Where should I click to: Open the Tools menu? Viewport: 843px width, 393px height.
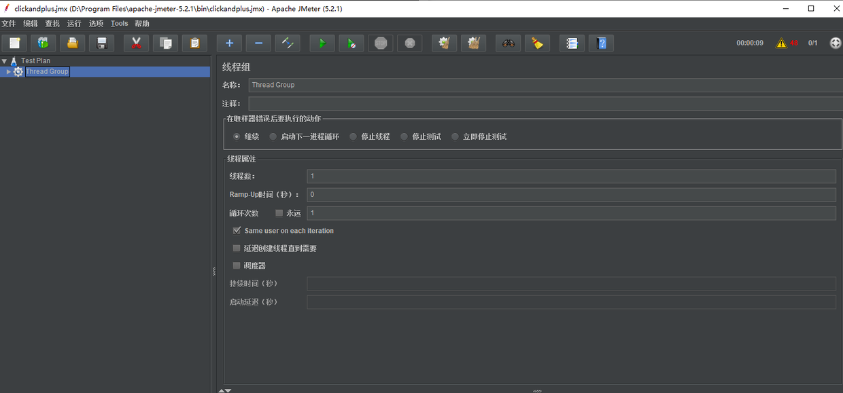pyautogui.click(x=120, y=22)
